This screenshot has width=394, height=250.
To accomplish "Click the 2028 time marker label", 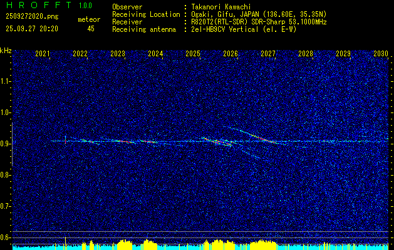I will (x=306, y=54).
